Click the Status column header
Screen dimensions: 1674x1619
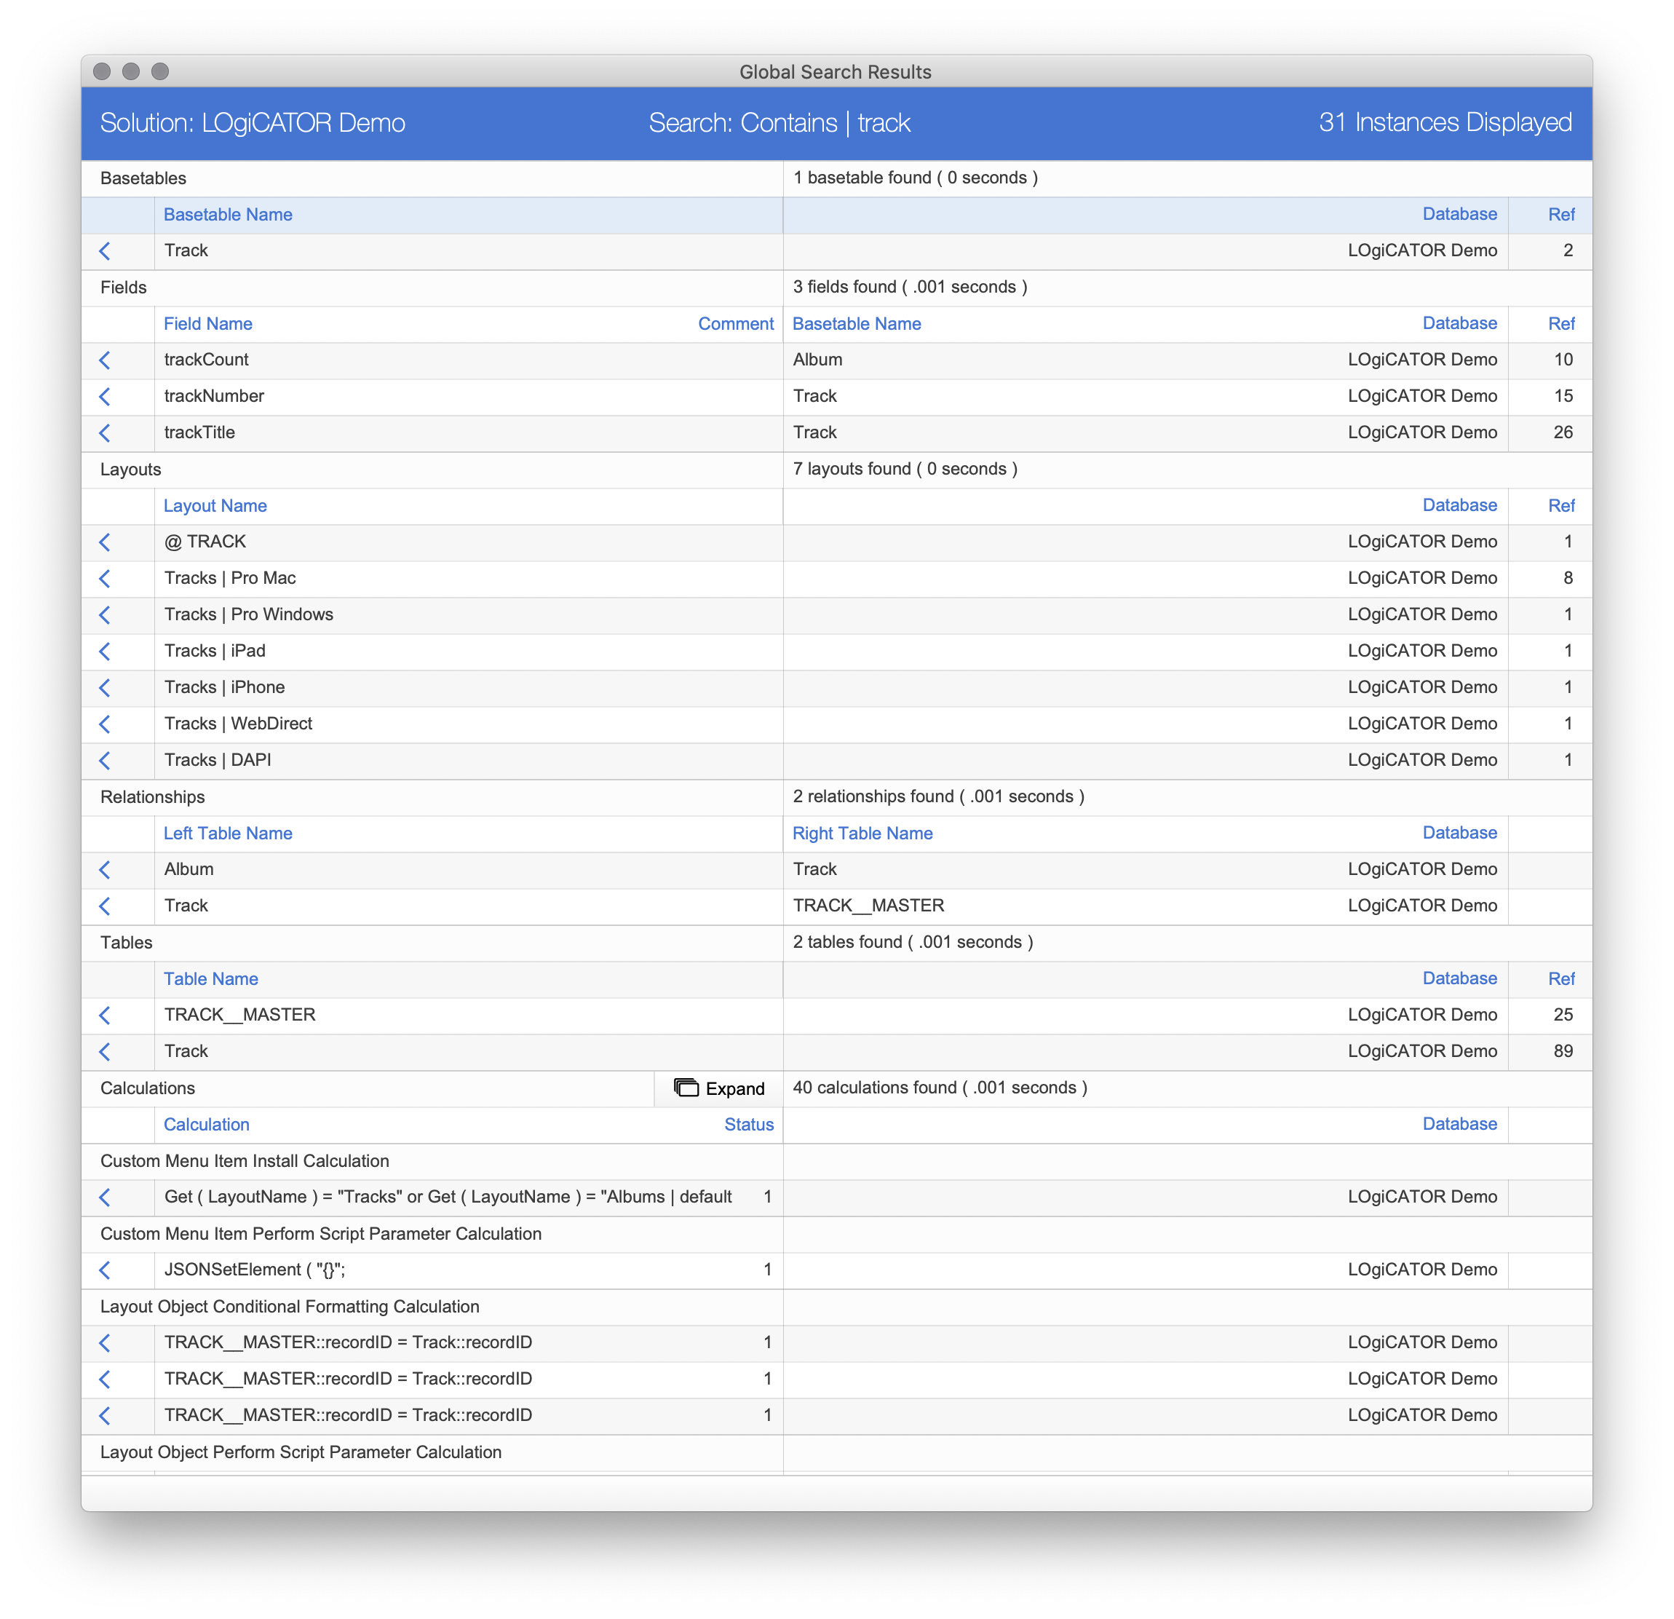click(x=748, y=1124)
